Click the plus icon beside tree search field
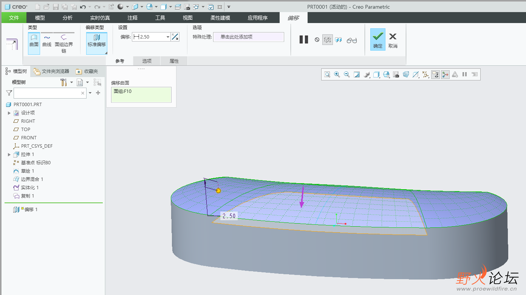 click(98, 93)
